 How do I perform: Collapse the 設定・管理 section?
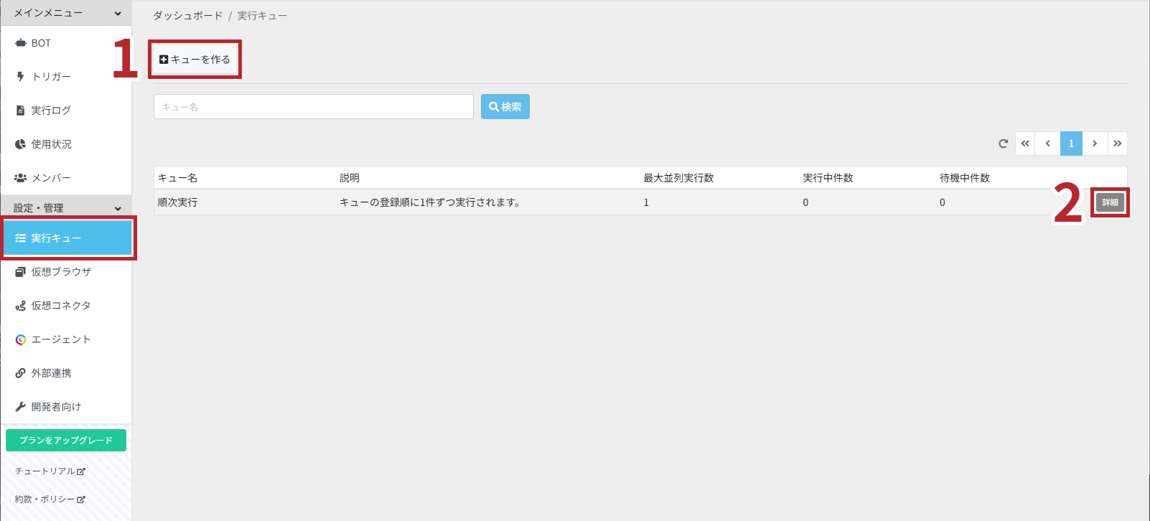[118, 208]
